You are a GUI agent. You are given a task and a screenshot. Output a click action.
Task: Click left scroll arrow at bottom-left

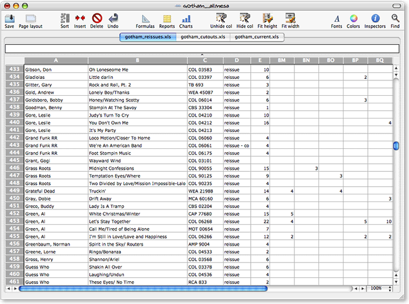coord(9,289)
